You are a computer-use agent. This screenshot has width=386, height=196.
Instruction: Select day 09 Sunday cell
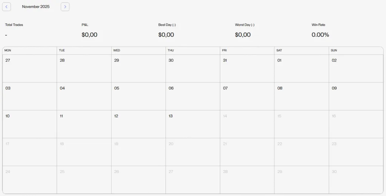point(356,96)
